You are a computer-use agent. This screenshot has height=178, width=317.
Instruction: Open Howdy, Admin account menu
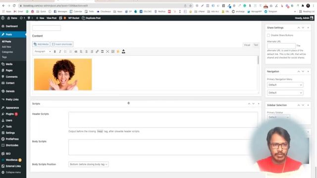point(304,18)
